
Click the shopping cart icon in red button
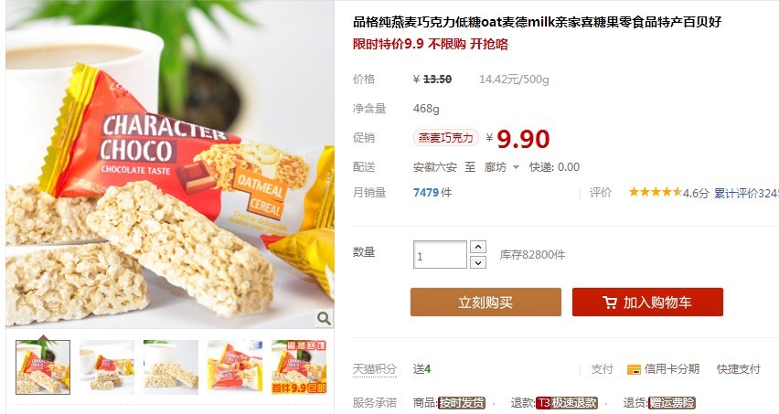coord(610,303)
